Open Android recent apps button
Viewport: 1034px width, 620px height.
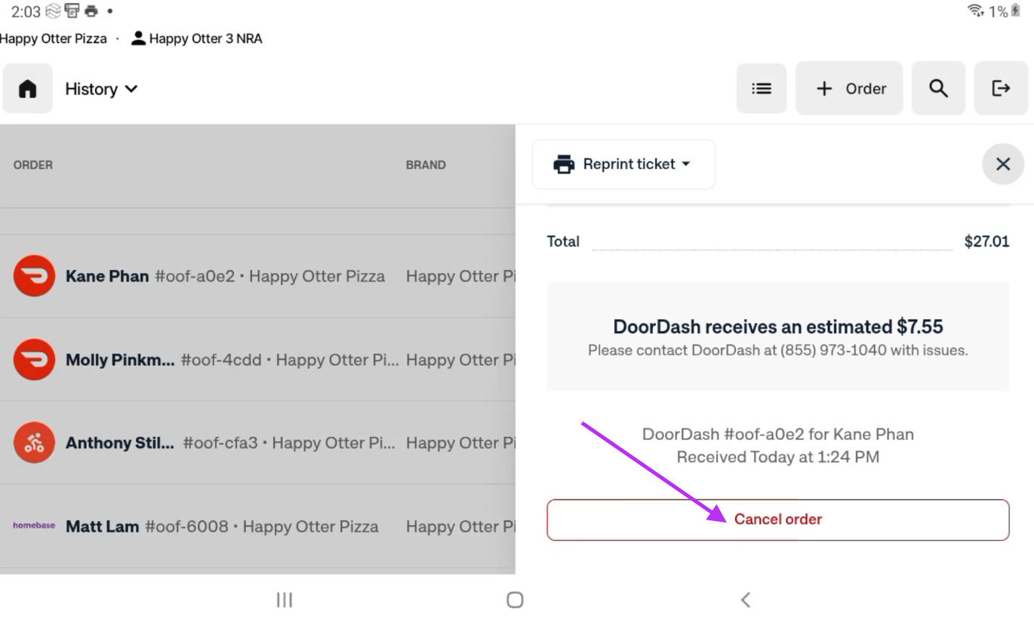point(284,600)
